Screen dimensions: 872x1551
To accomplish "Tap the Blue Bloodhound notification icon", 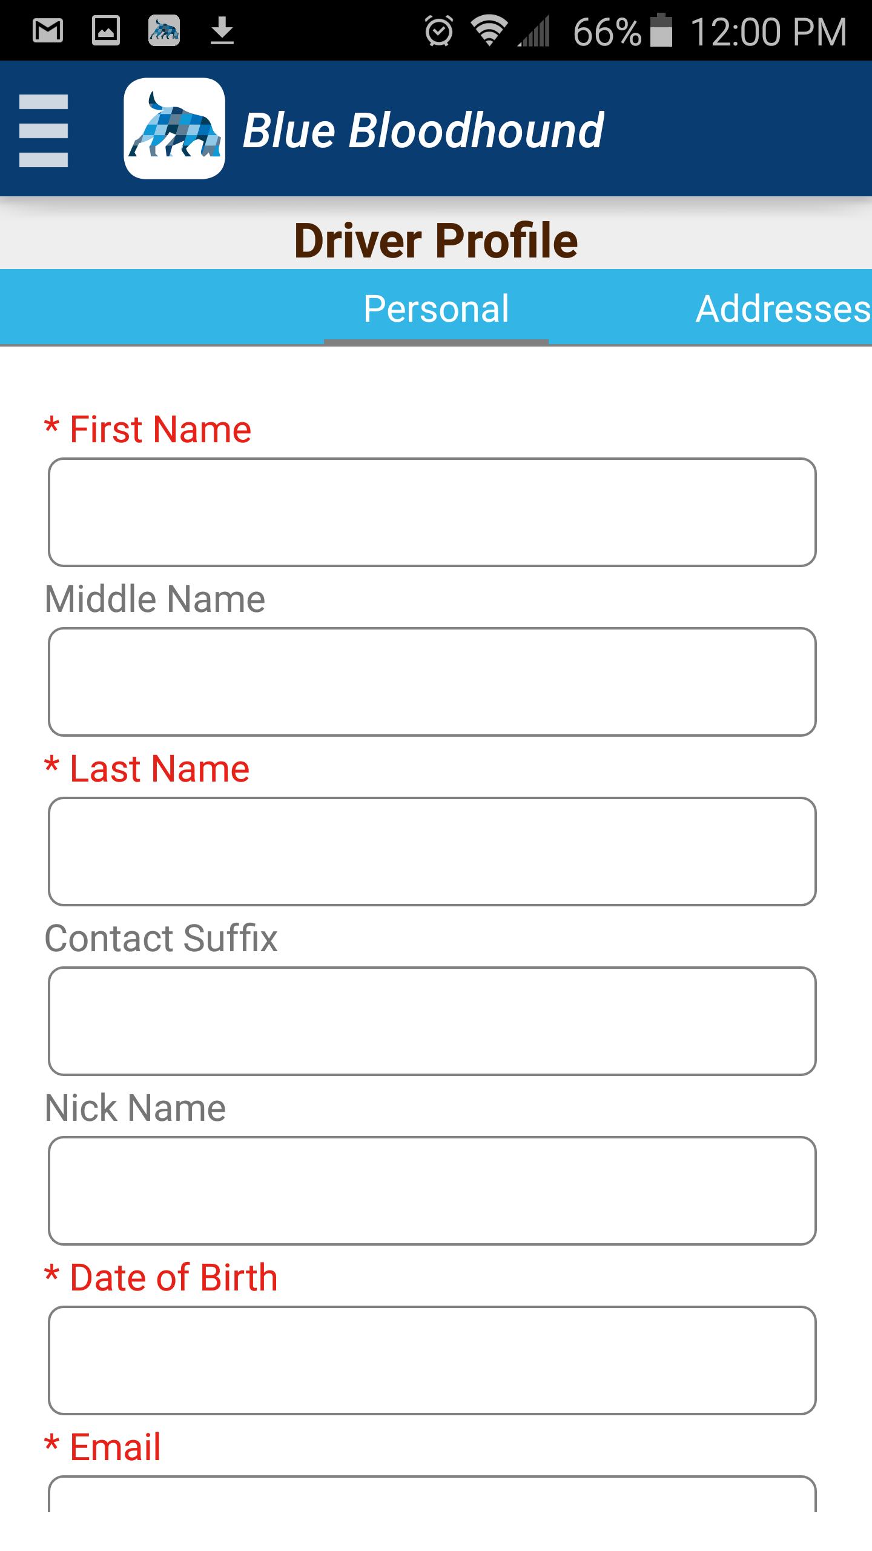I will 163,30.
